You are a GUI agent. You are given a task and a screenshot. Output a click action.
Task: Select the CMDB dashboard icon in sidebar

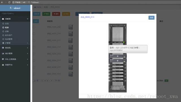pyautogui.click(x=3, y=19)
